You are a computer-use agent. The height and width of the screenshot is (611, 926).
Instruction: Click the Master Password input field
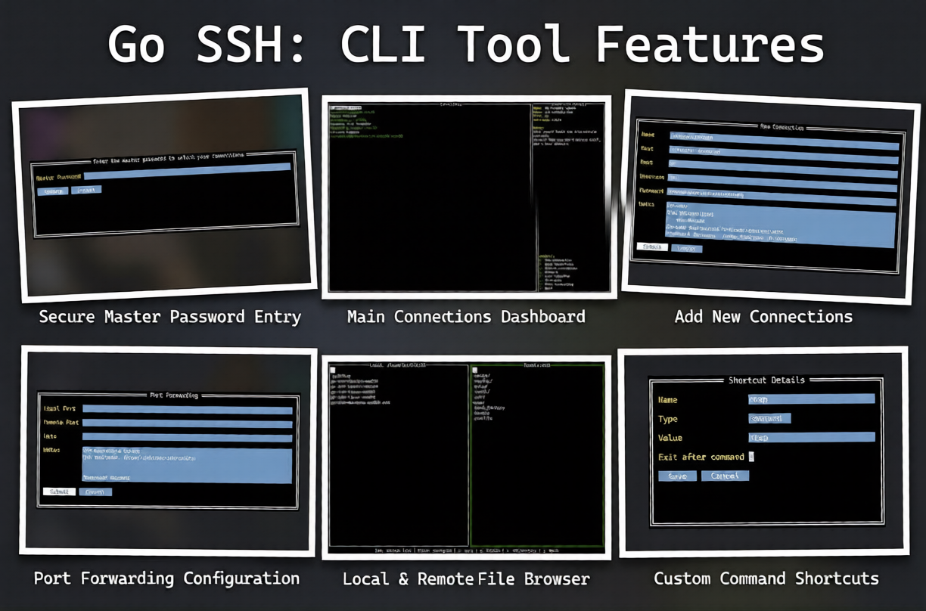point(187,173)
